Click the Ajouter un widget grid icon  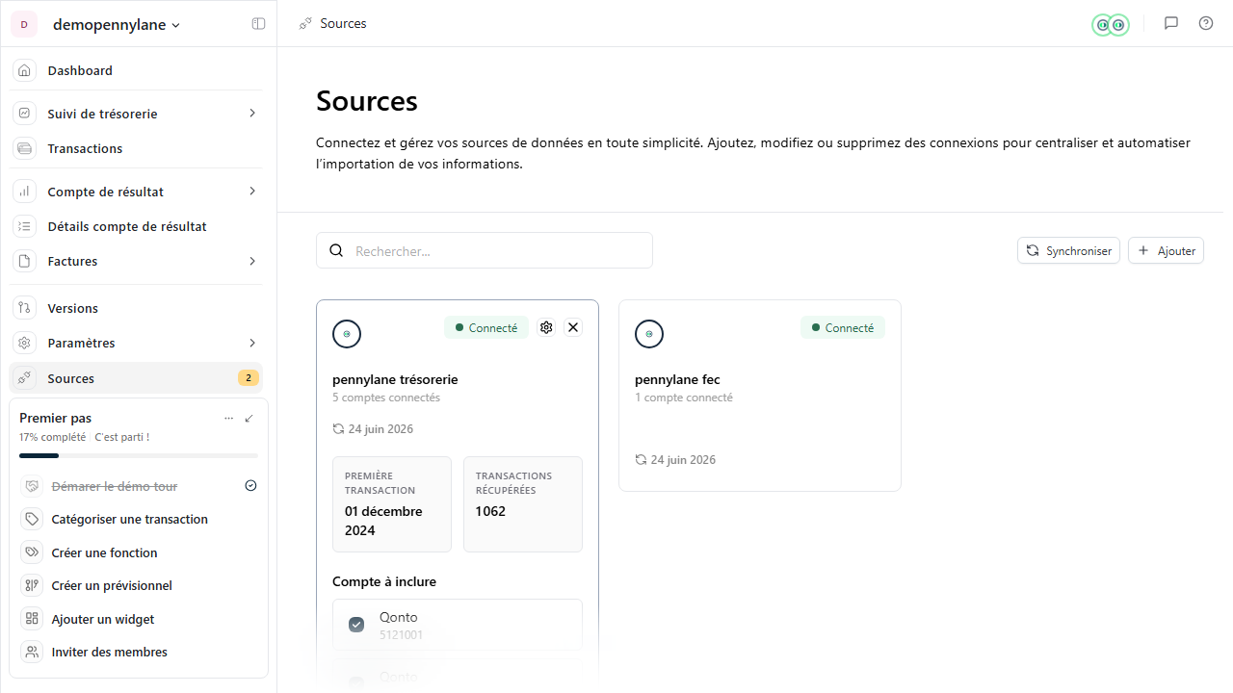33,619
